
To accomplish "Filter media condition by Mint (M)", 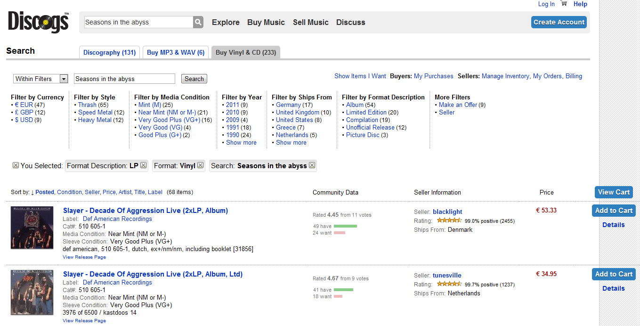I will tap(150, 105).
